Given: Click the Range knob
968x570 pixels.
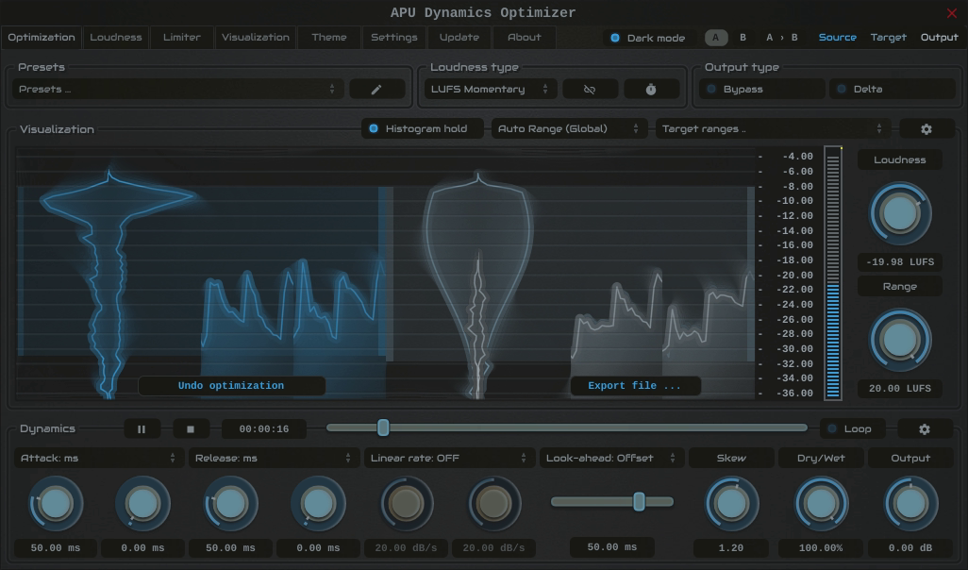Looking at the screenshot, I should point(900,341).
